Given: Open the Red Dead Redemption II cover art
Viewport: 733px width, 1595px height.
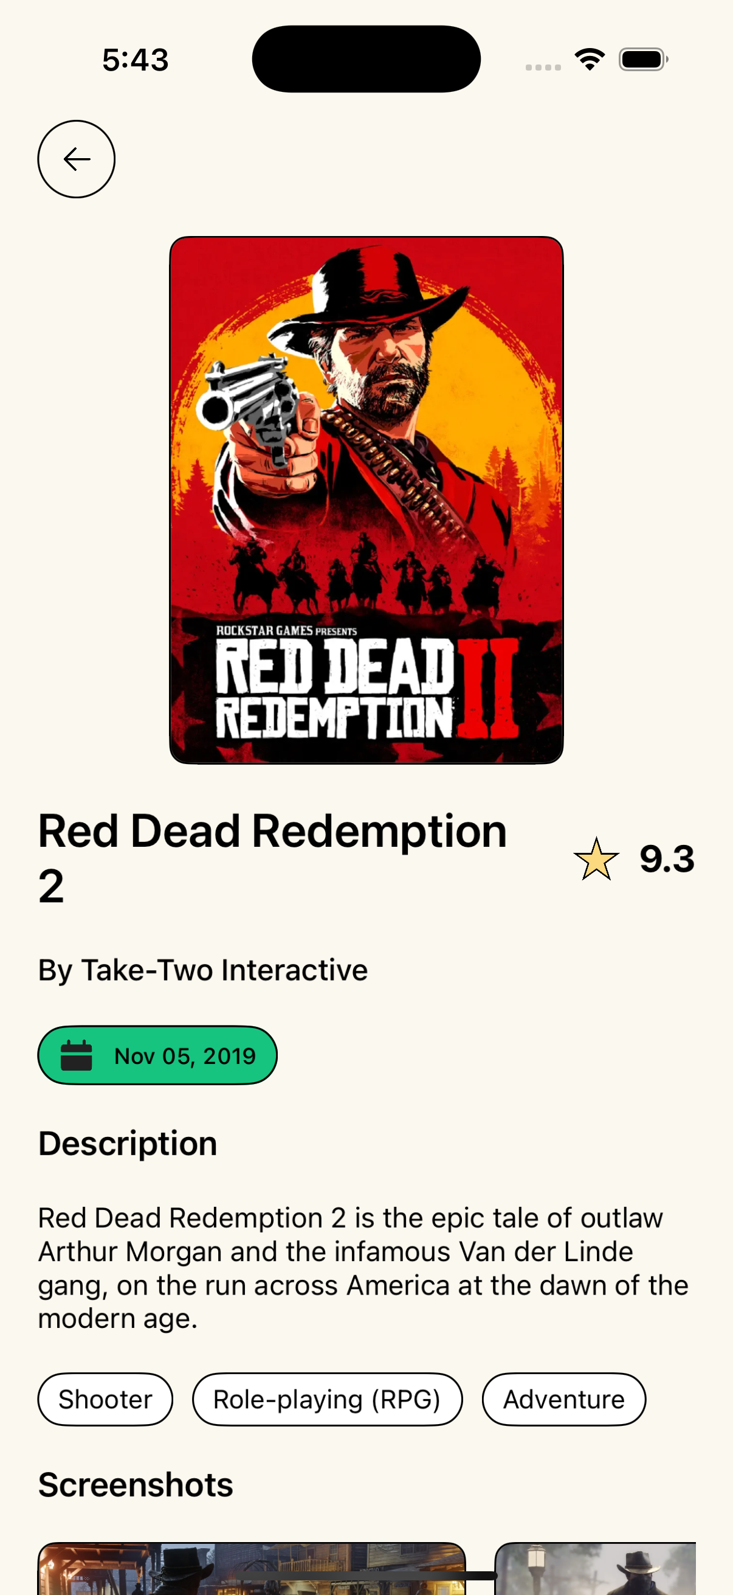Looking at the screenshot, I should pyautogui.click(x=366, y=499).
